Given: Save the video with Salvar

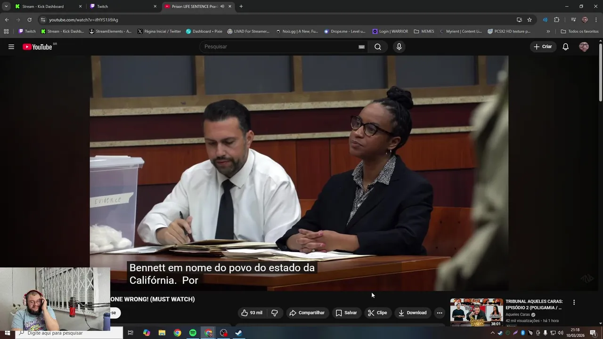Looking at the screenshot, I should [x=346, y=313].
